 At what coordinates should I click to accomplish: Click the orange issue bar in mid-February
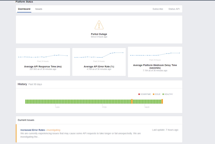coord(132,101)
